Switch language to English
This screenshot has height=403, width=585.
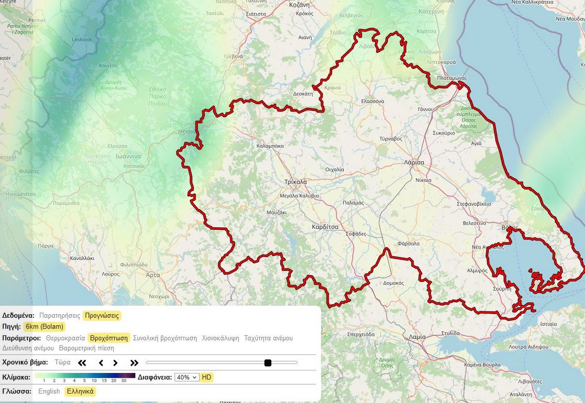[x=49, y=391]
